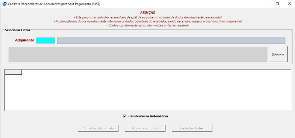
Task: Click the Cadastrar Todos button
Action: [x=192, y=128]
